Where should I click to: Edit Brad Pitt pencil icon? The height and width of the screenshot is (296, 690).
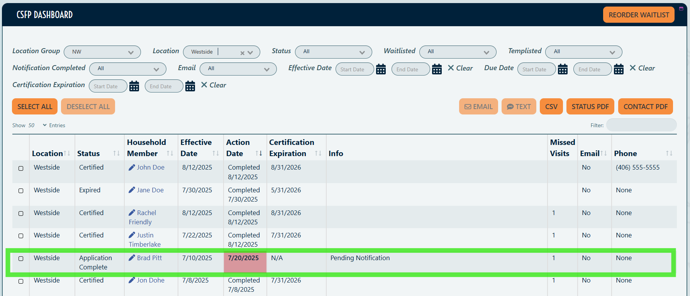(x=132, y=258)
